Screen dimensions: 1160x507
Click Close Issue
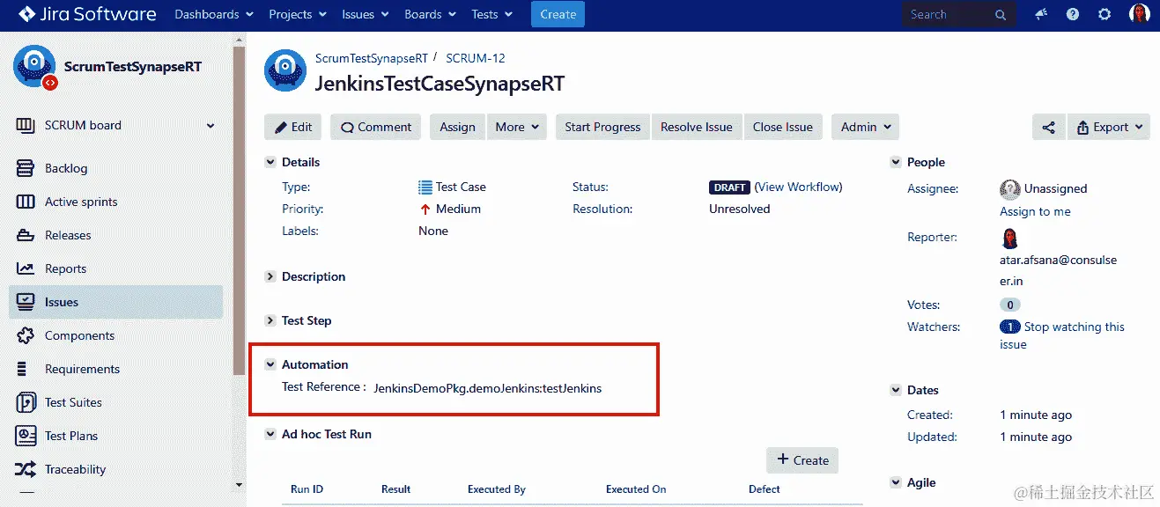point(782,127)
